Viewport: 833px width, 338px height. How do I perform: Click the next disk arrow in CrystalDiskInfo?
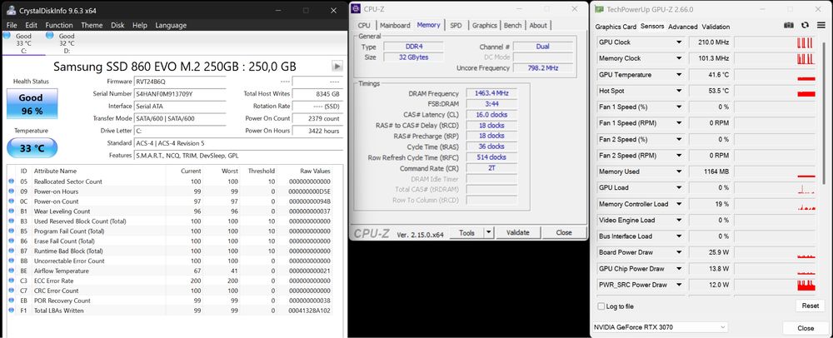337,66
